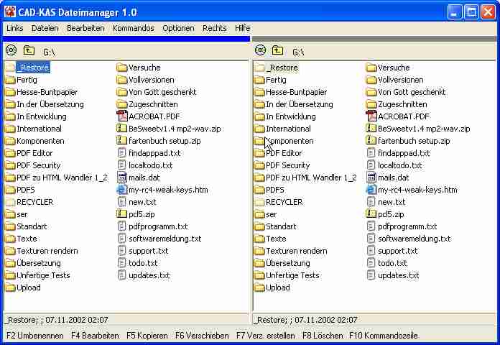
Task: Select PDF Security folder in left panel
Action: tap(39, 165)
